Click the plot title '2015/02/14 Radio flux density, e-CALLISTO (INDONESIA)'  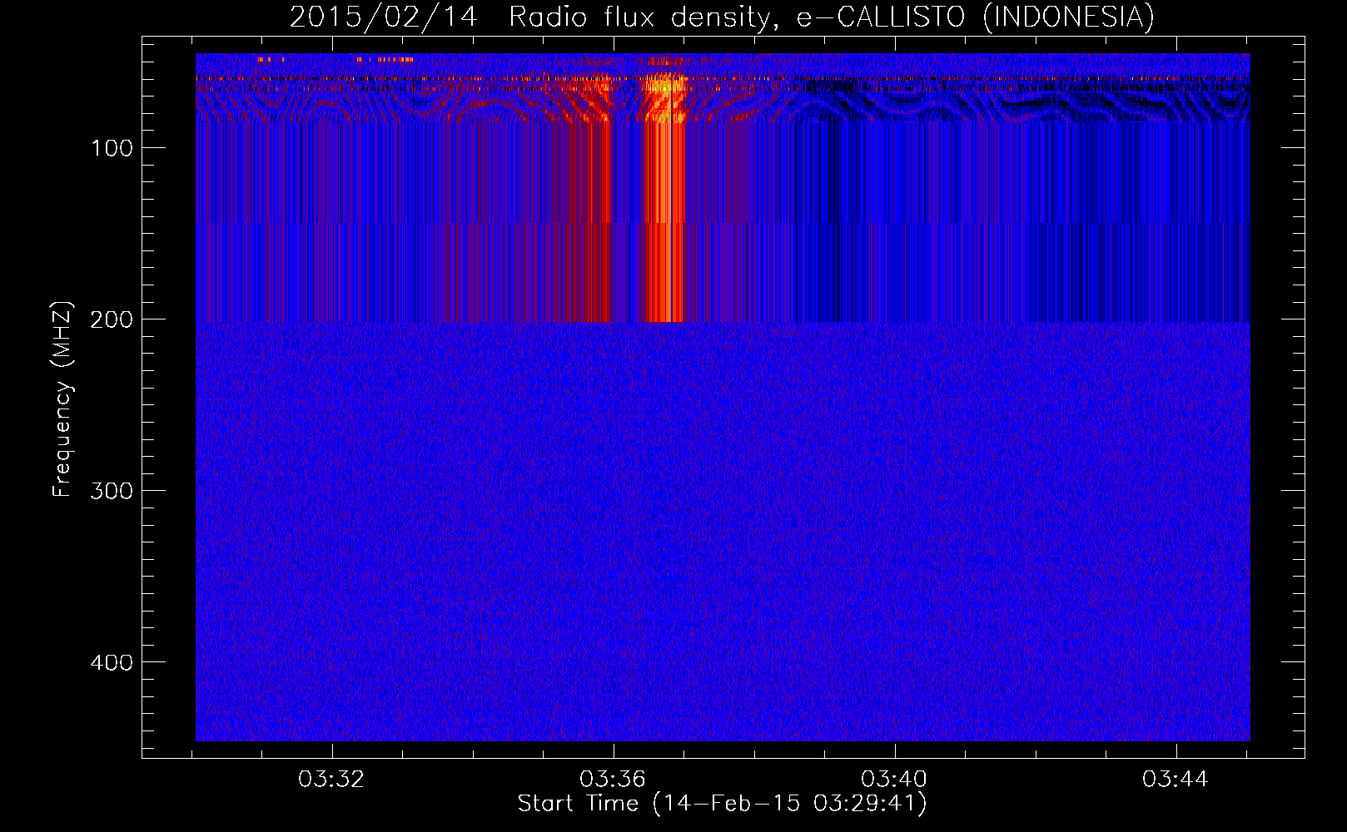722,17
